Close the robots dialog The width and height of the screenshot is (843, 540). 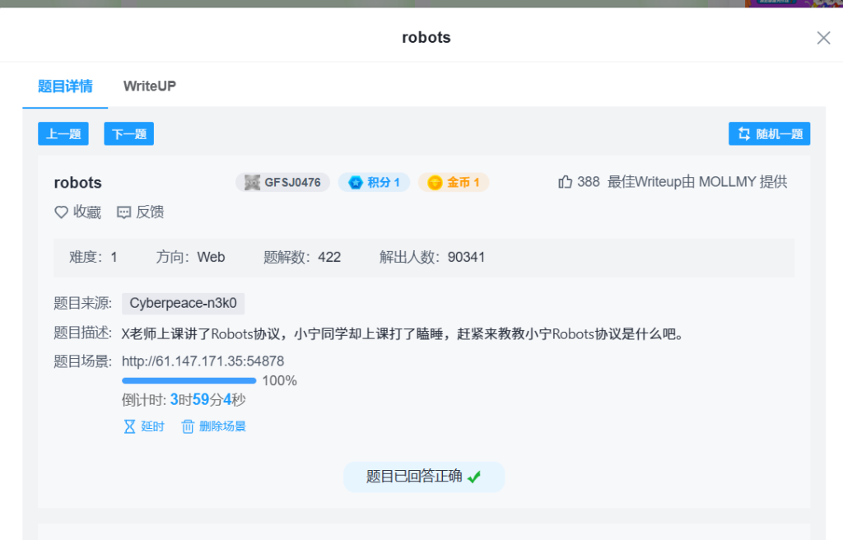tap(823, 38)
